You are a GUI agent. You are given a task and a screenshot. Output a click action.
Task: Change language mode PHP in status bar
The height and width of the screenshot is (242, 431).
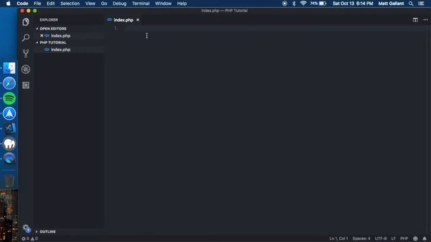(x=404, y=239)
